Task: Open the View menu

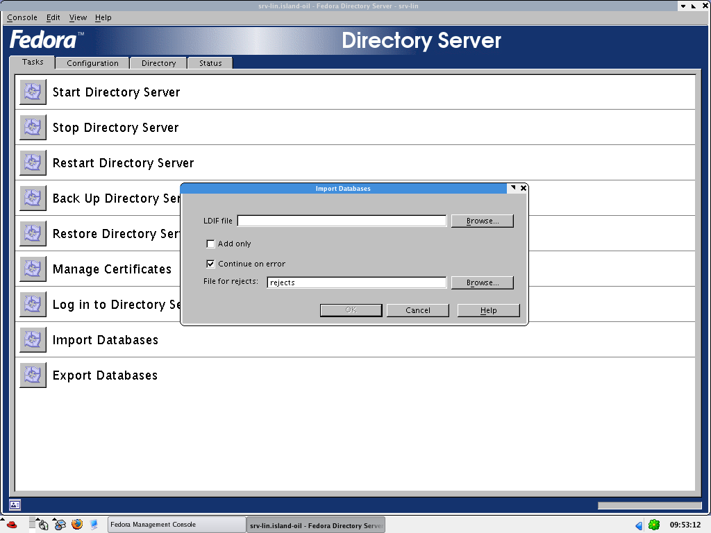Action: (78, 17)
